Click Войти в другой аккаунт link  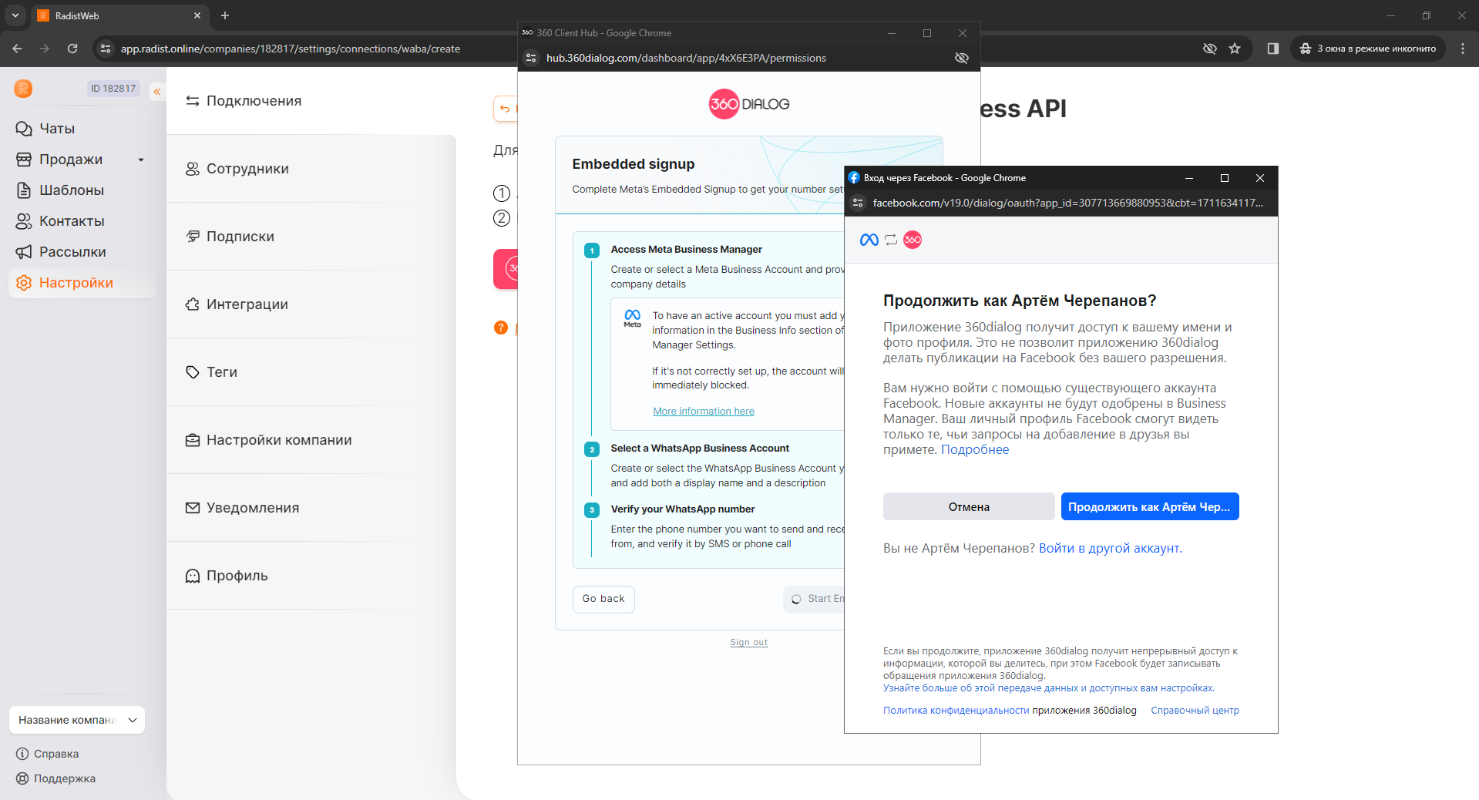coord(1111,548)
